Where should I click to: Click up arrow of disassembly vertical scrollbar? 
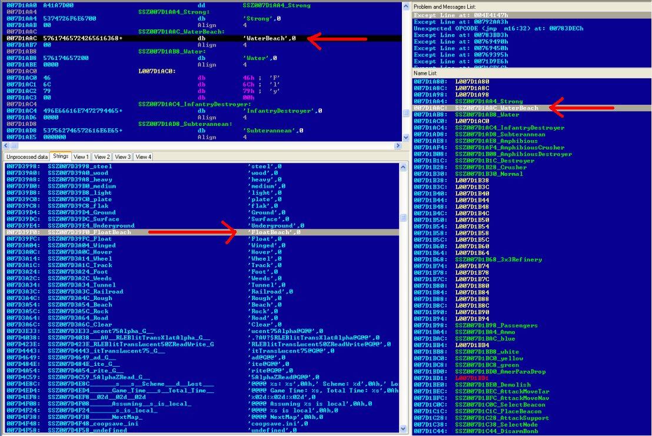pos(405,5)
